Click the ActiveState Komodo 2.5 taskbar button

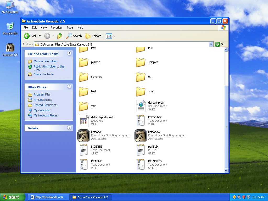(x=91, y=197)
